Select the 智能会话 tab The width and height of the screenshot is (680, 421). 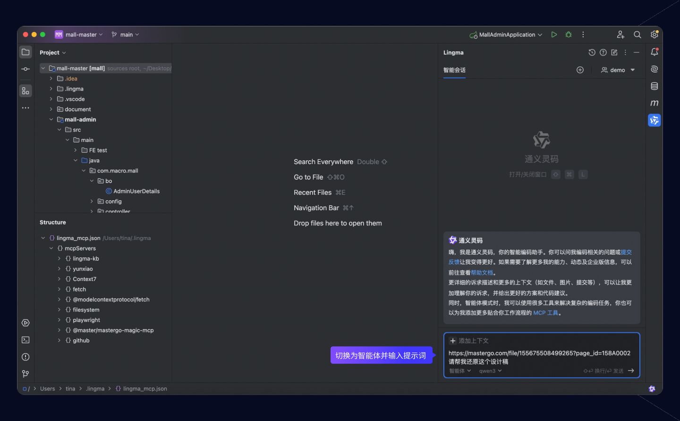pyautogui.click(x=454, y=70)
